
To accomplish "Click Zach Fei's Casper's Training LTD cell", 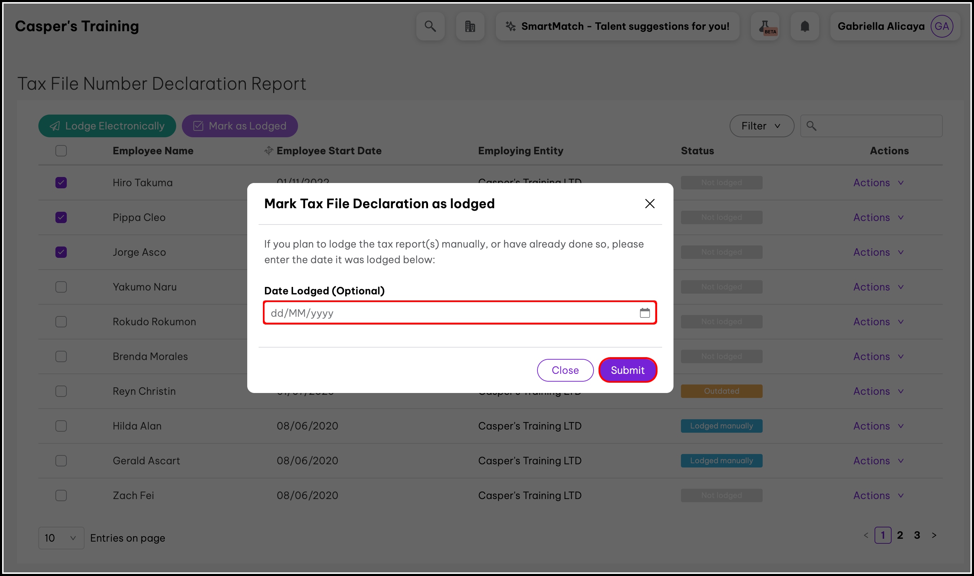I will coord(529,495).
